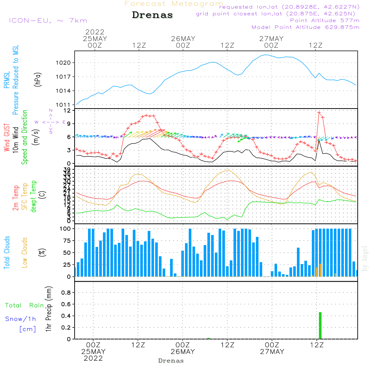Viewport: 373px width, 373px height.
Task: Click the small 'Drenas' caption under the charts
Action: pos(171,361)
